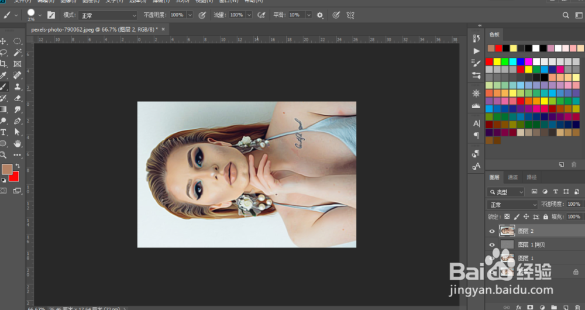This screenshot has height=310, width=585.
Task: Select the Clone Stamp tool
Action: pos(17,87)
